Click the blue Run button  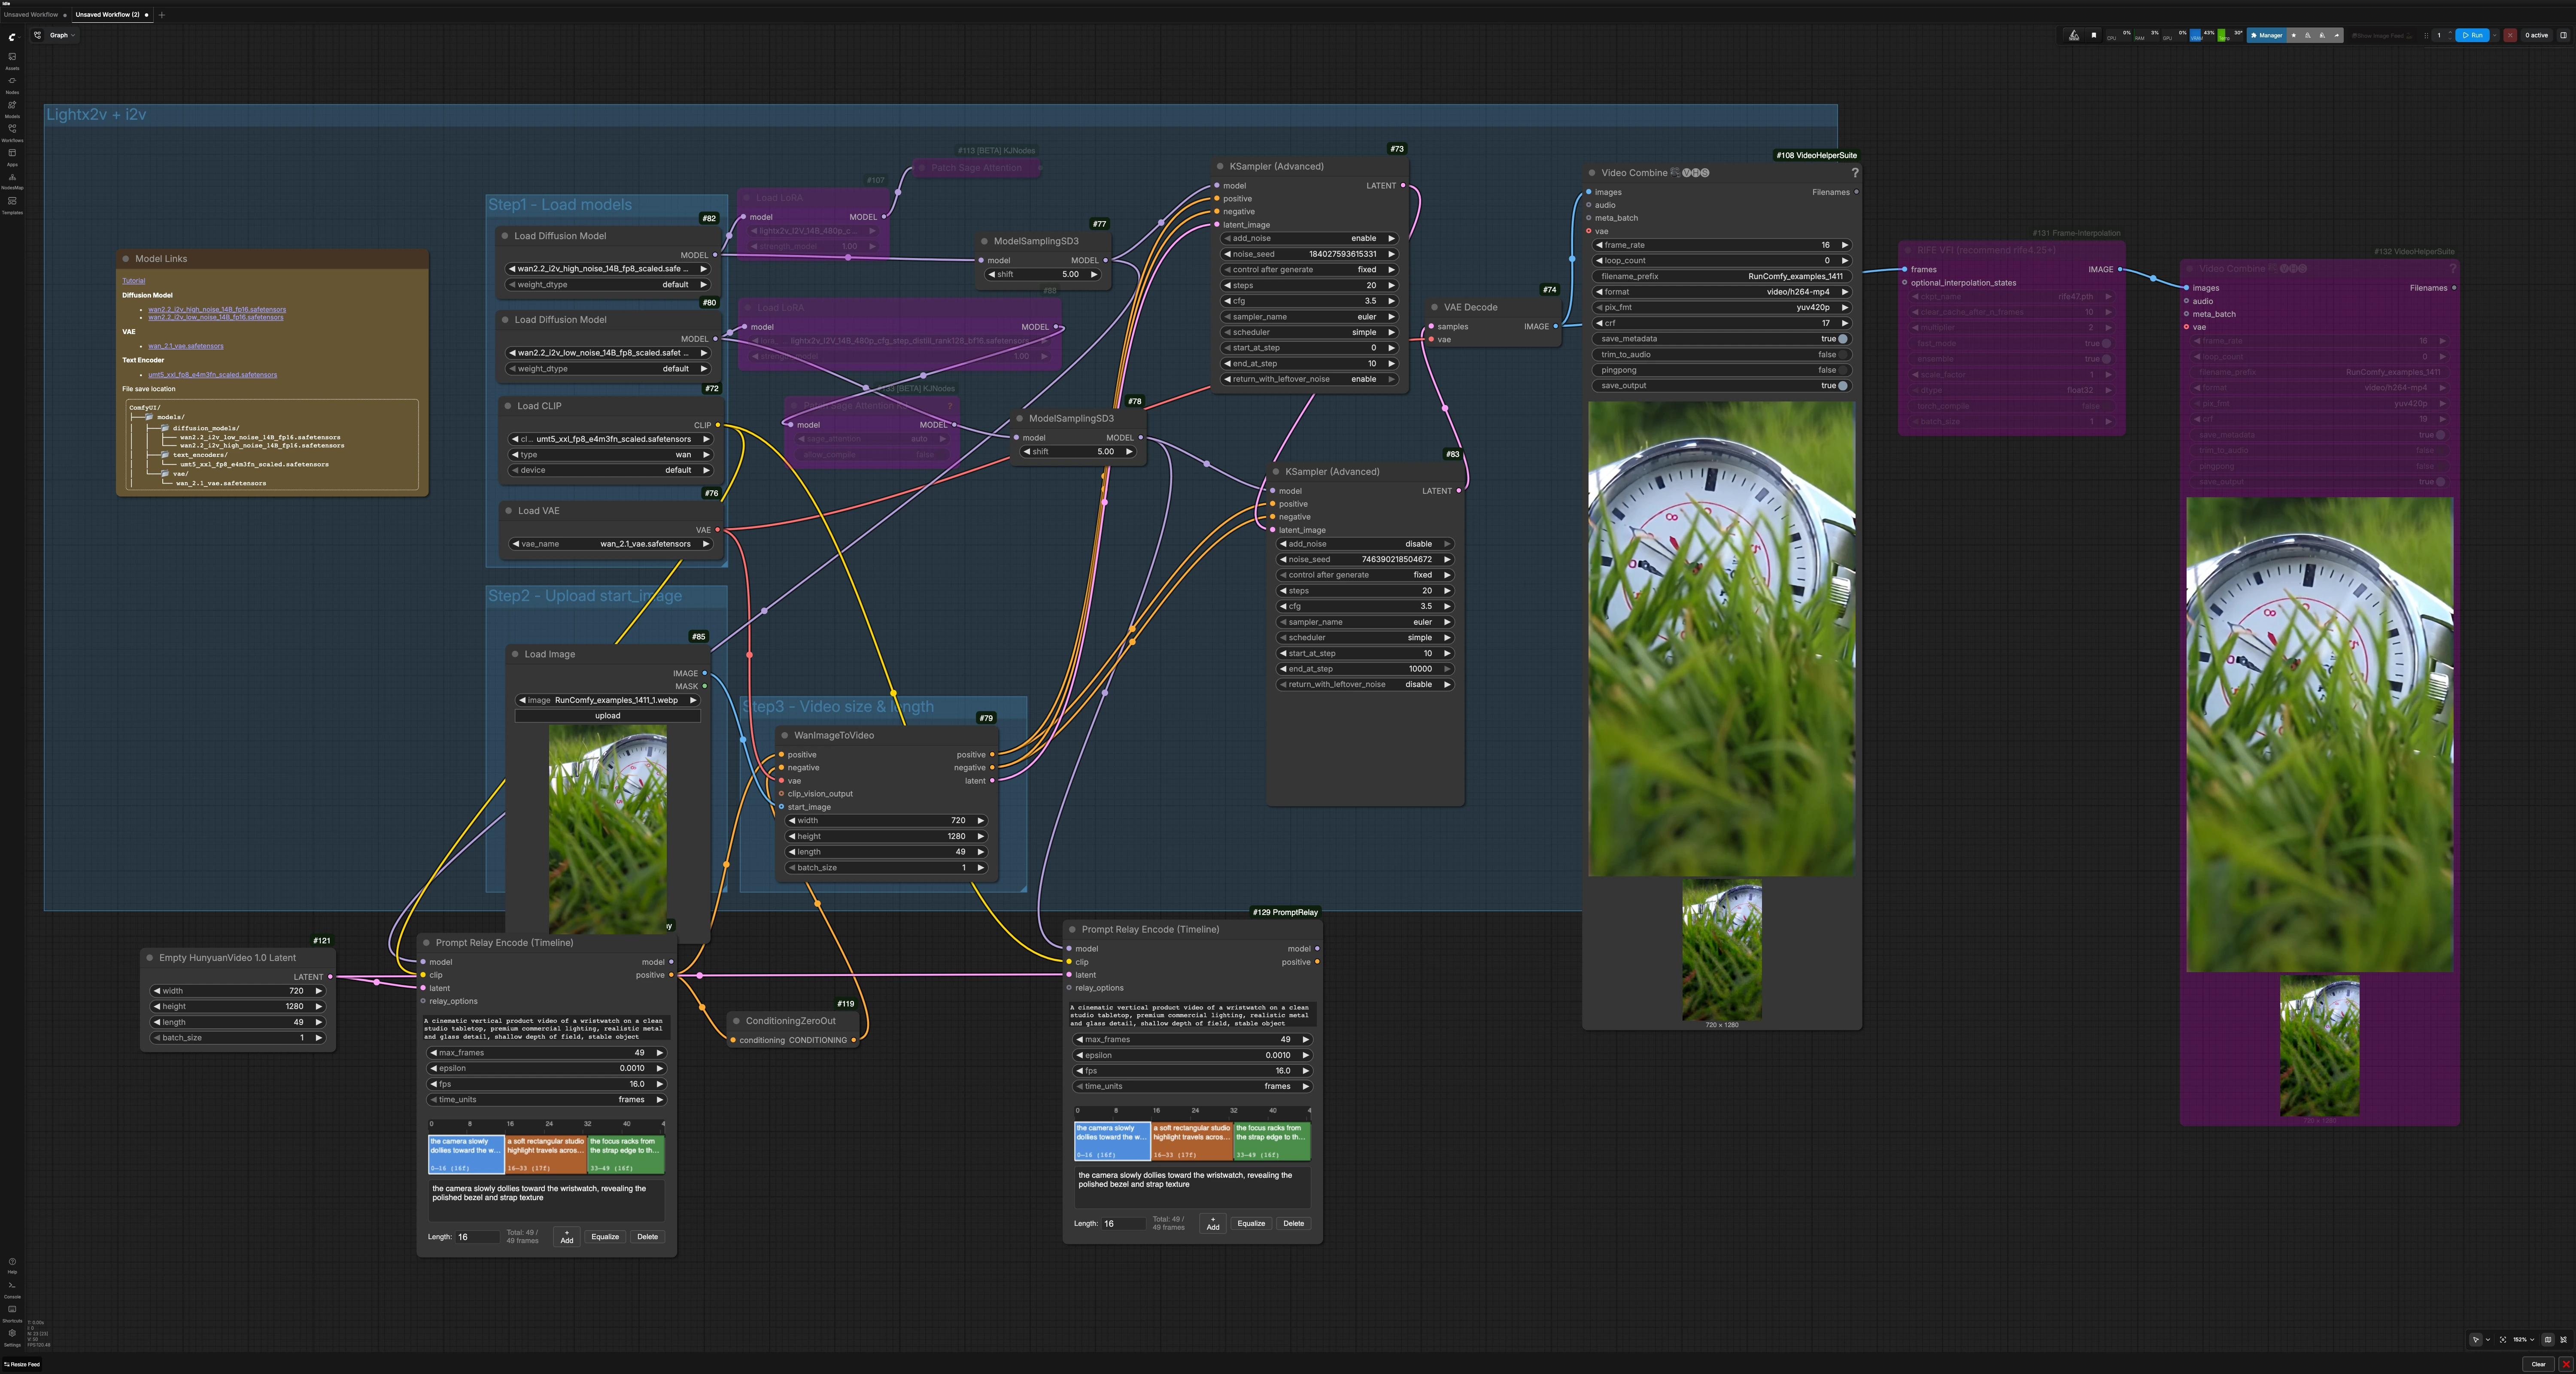[x=2472, y=35]
